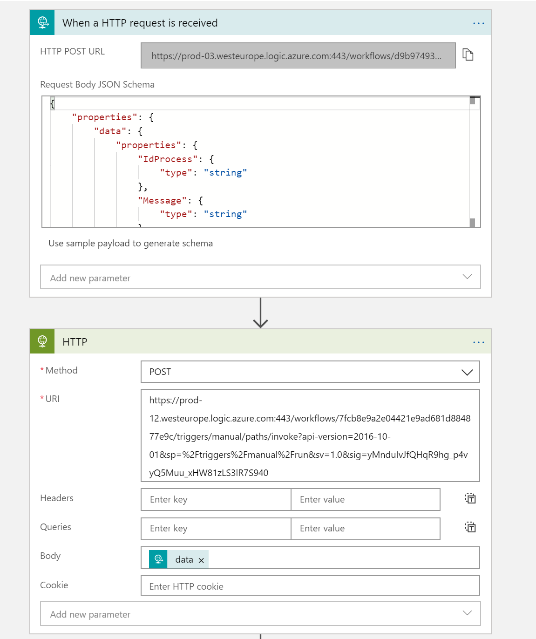Image resolution: width=536 pixels, height=639 pixels.
Task: Copy the HTTP POST URL
Action: click(x=468, y=55)
